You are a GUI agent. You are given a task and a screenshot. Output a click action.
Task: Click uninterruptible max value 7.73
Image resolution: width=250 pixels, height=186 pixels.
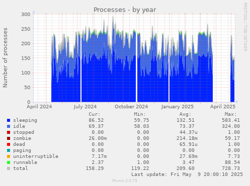click(x=234, y=156)
